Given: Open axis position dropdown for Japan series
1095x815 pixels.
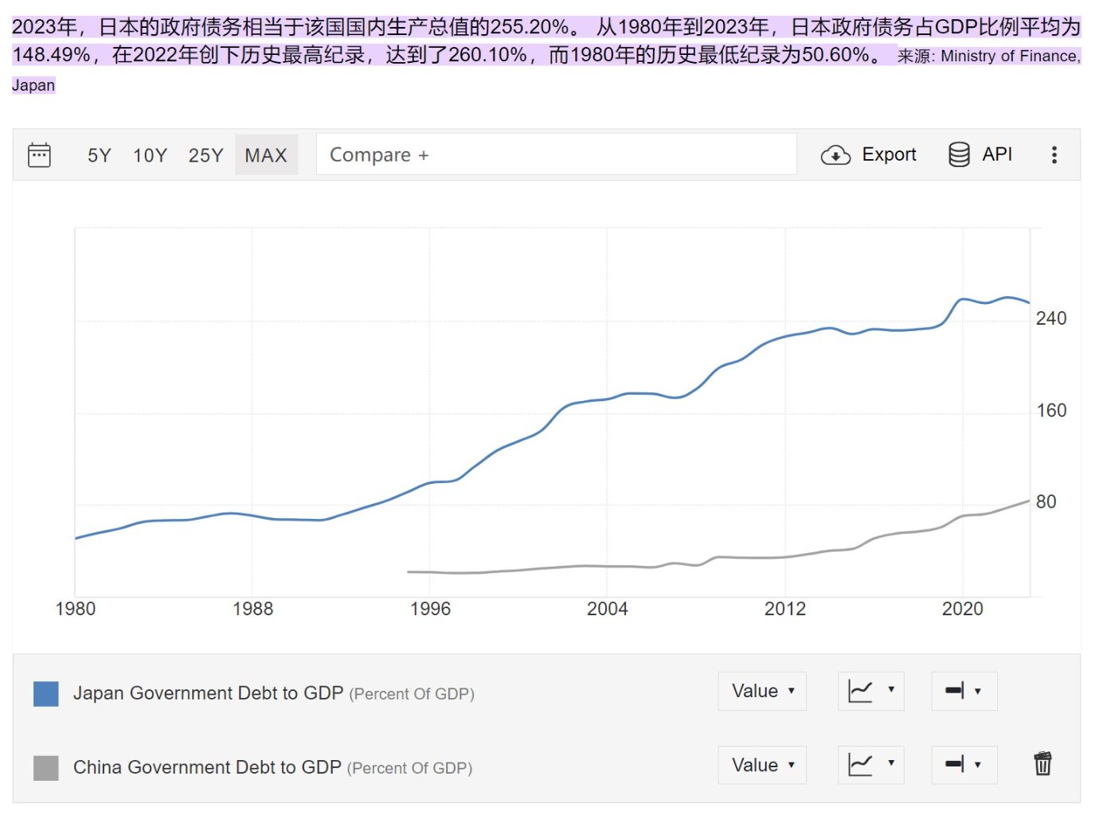Looking at the screenshot, I should 964,691.
